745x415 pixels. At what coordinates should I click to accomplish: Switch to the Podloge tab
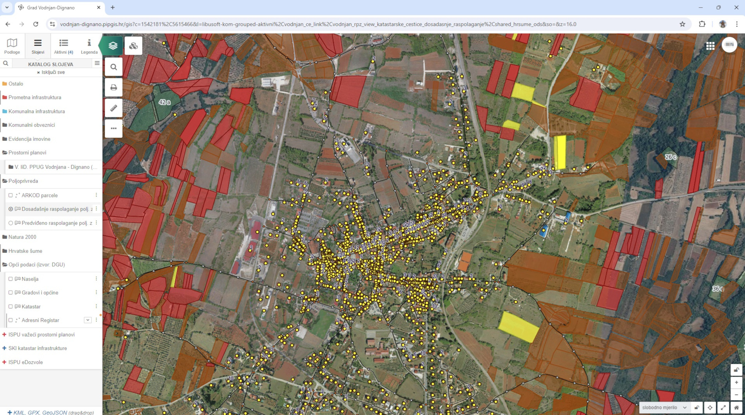12,46
